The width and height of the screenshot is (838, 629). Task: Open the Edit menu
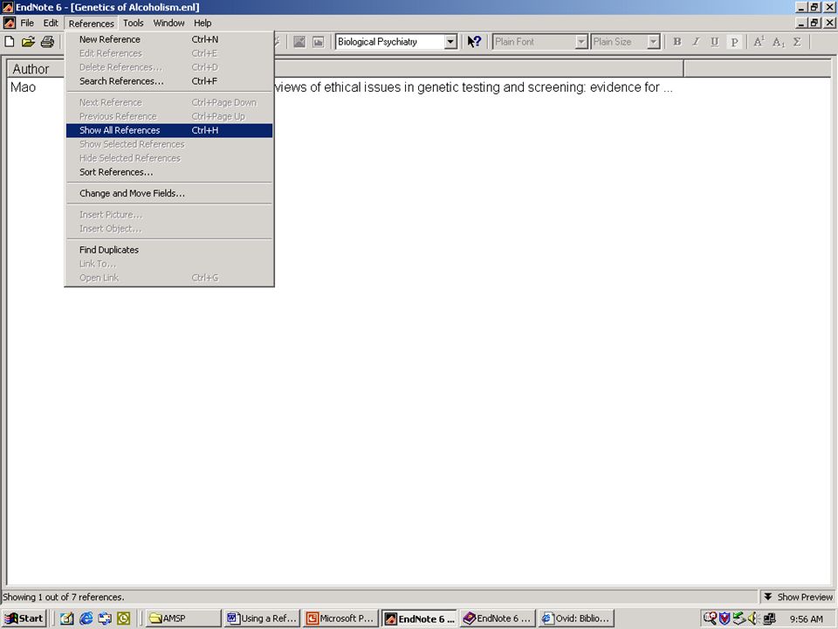coord(51,23)
